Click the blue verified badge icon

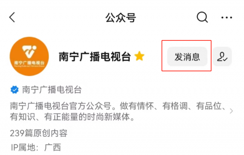14,90
